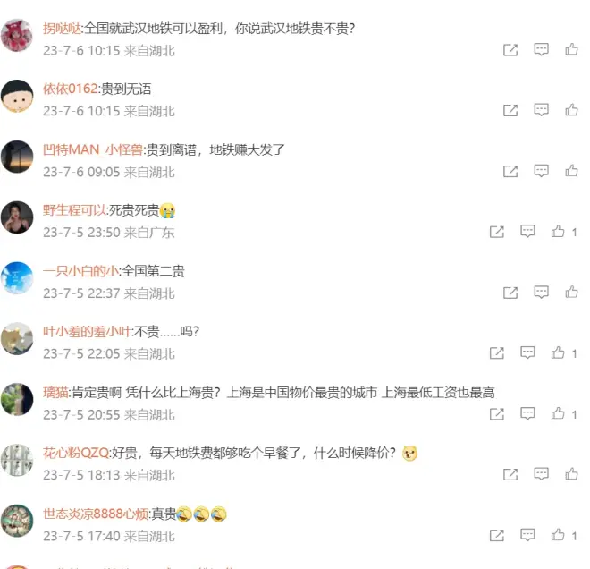Like 野生程可以's 死贵死贵 comment
This screenshot has width=590, height=569.
pyautogui.click(x=558, y=231)
